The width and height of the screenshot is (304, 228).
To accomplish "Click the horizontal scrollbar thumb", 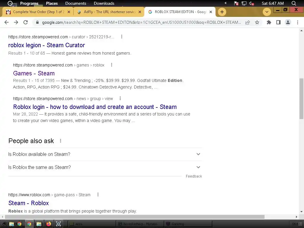I will 135,217.
